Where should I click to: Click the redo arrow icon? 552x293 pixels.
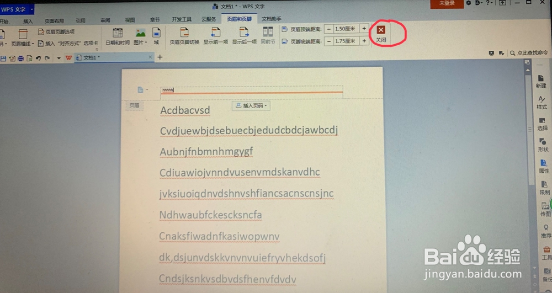pyautogui.click(x=47, y=58)
